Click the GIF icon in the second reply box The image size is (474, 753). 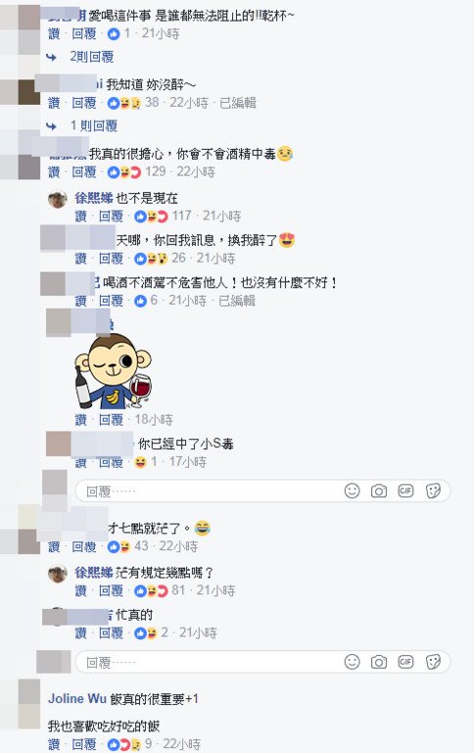point(405,662)
